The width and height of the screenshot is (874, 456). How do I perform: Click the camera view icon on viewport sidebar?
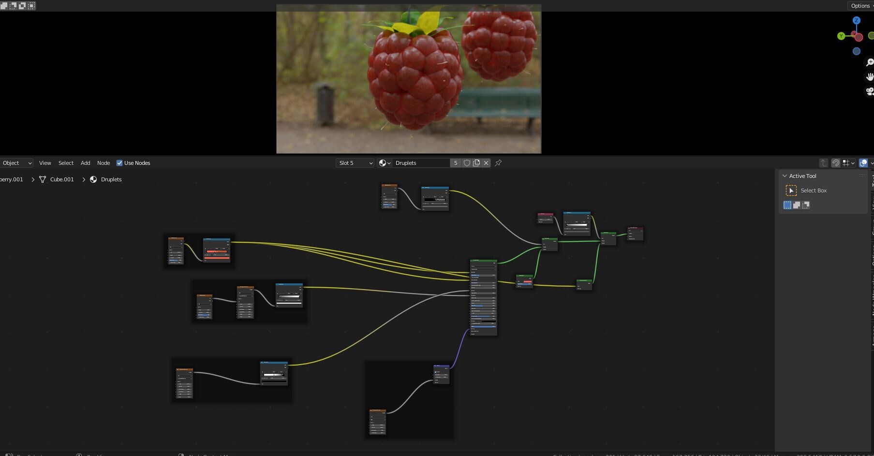point(869,90)
